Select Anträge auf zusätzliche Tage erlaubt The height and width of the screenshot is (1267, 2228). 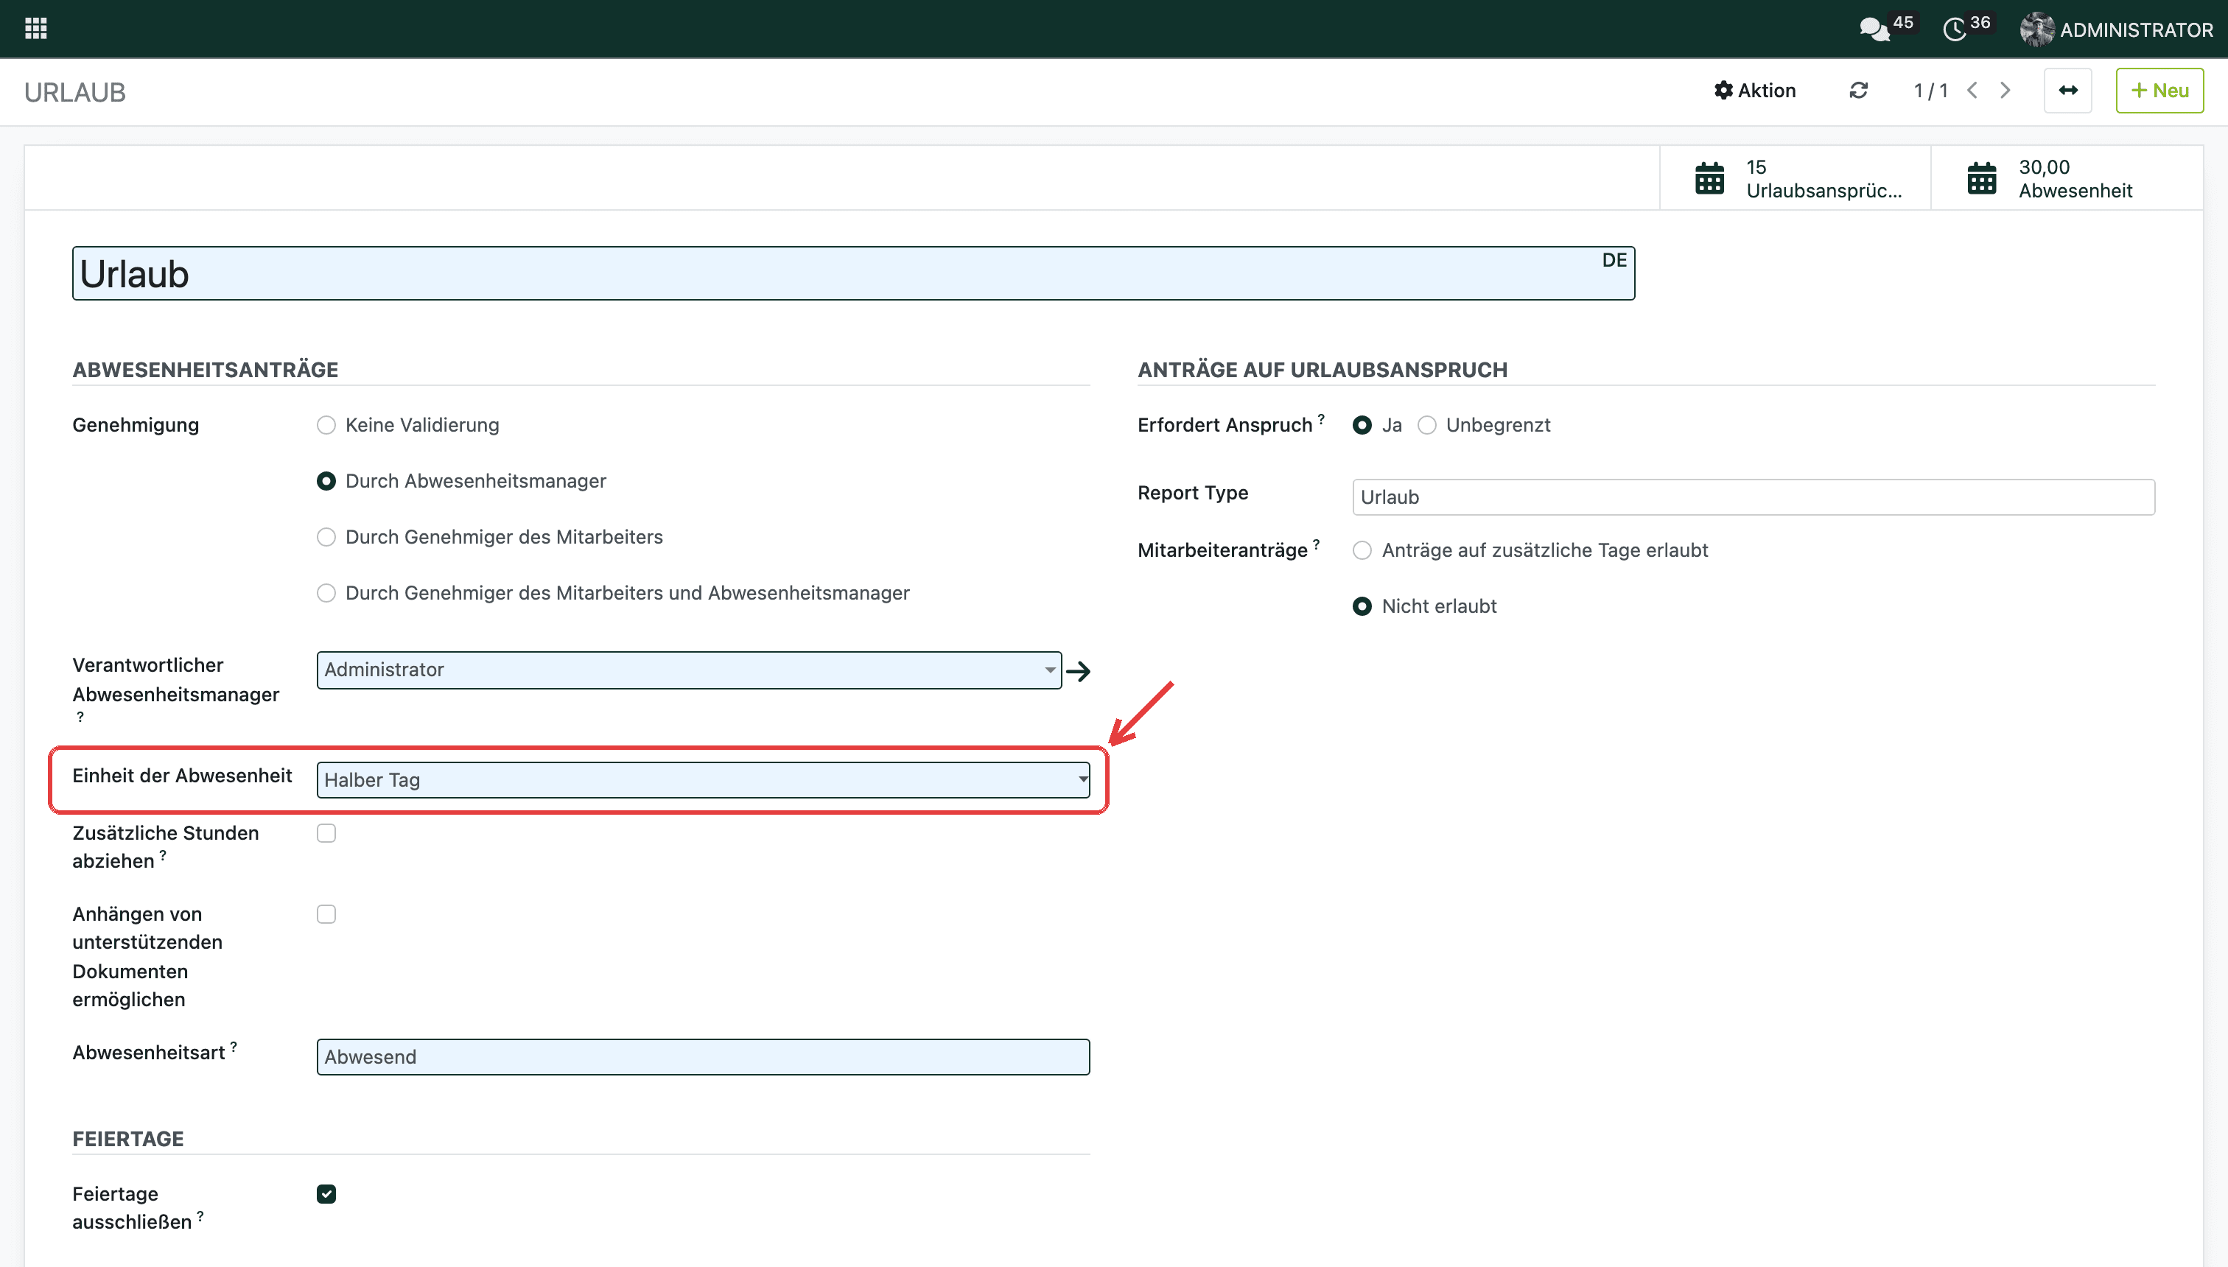click(1362, 551)
